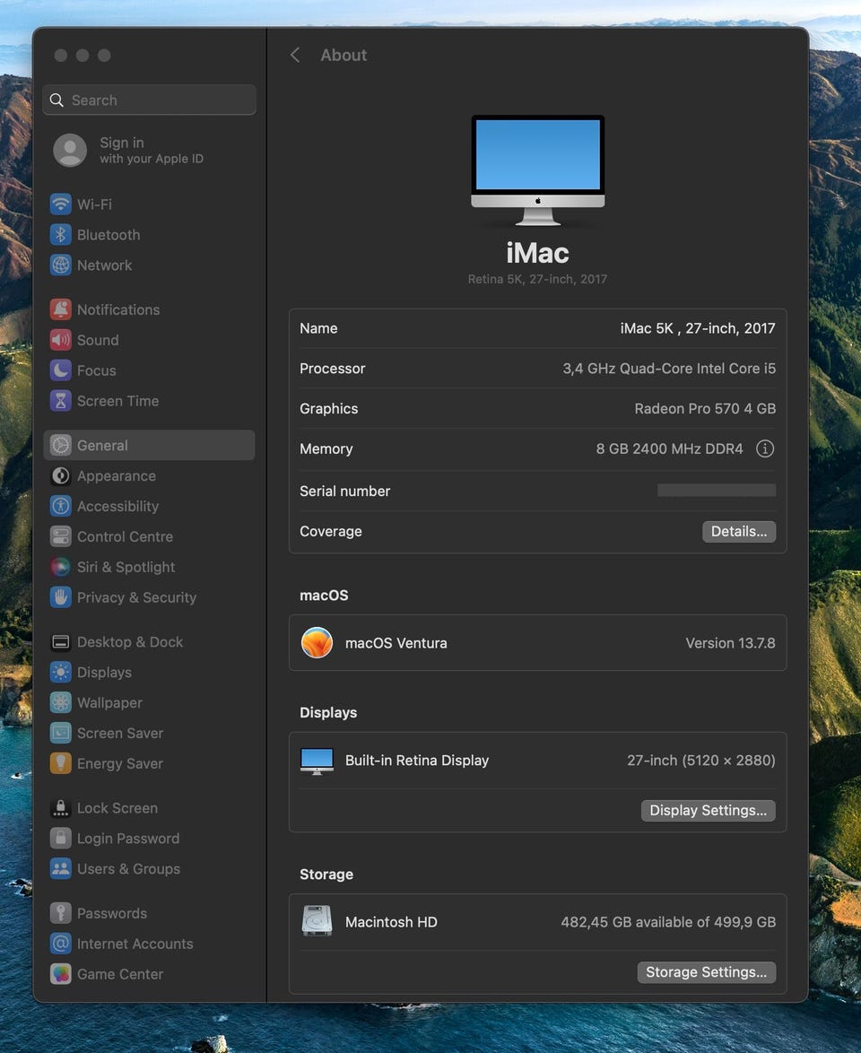Click the Search field in sidebar
The width and height of the screenshot is (861, 1053).
(149, 100)
